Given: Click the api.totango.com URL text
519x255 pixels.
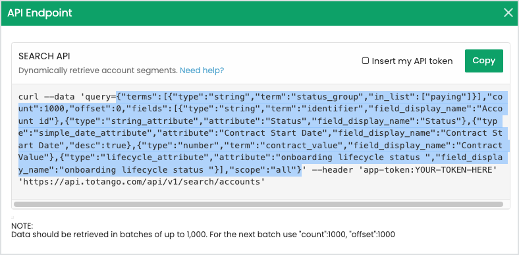Looking at the screenshot, I should pos(142,182).
